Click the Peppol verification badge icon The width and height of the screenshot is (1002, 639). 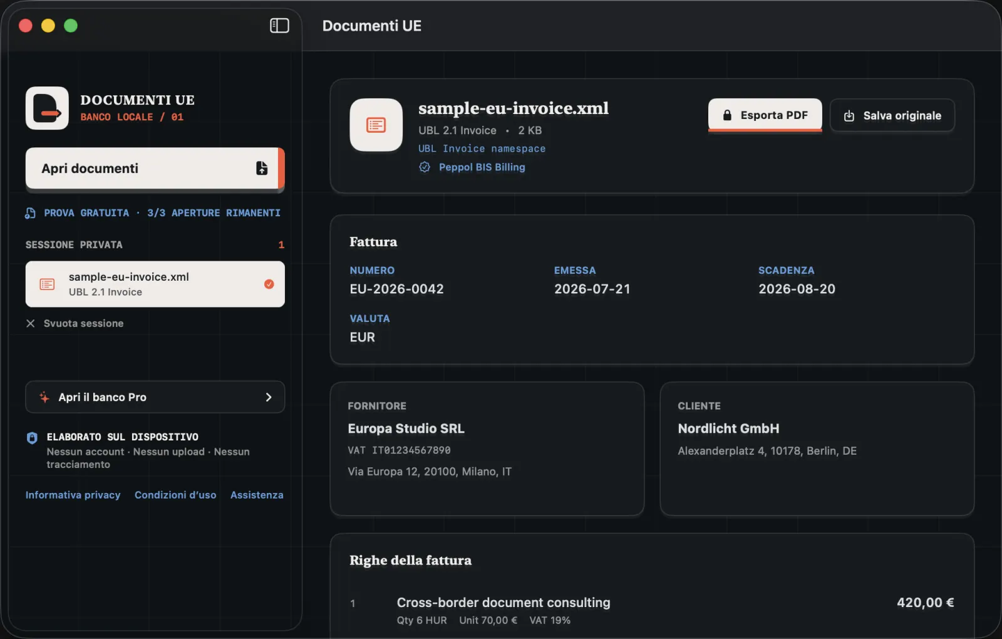(425, 167)
